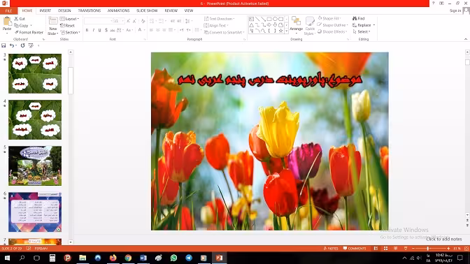This screenshot has width=470, height=264.
Task: Open Chrome from the taskbar
Action: [128, 258]
